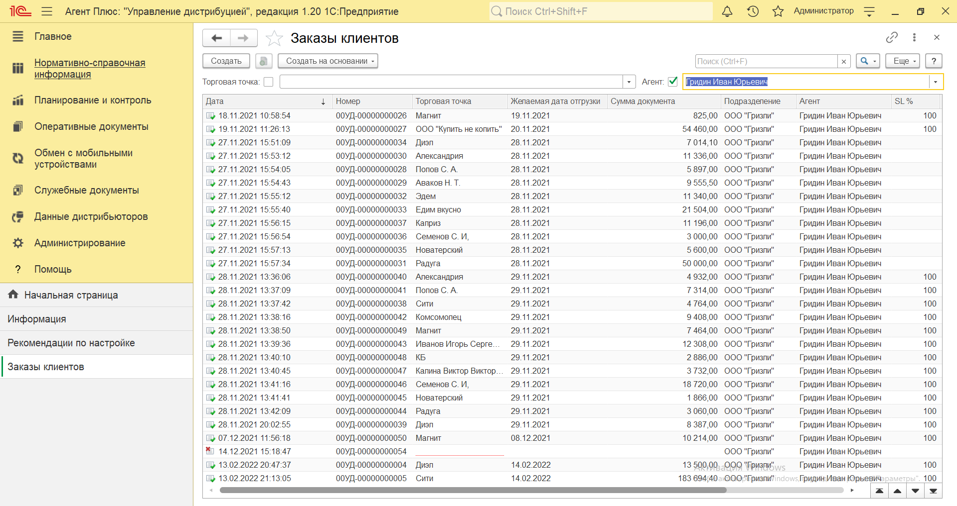The image size is (957, 506).
Task: Open Планирование и контроль section
Action: tap(92, 100)
